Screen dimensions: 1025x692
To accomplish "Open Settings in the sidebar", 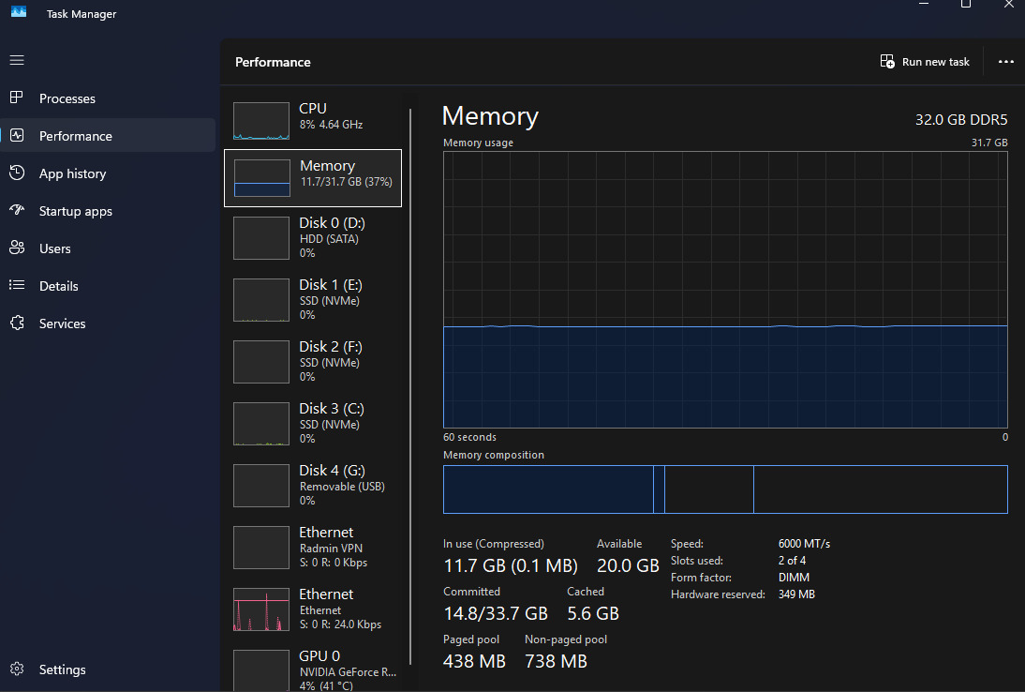I will click(x=108, y=669).
